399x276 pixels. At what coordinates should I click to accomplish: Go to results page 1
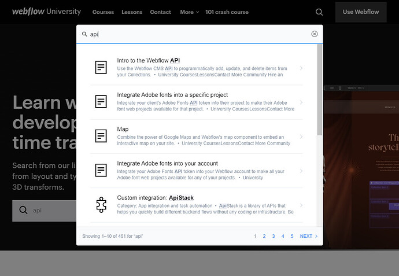point(255,236)
